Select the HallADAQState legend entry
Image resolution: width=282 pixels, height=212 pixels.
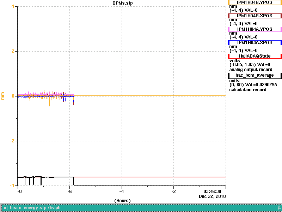pyautogui.click(x=255, y=56)
